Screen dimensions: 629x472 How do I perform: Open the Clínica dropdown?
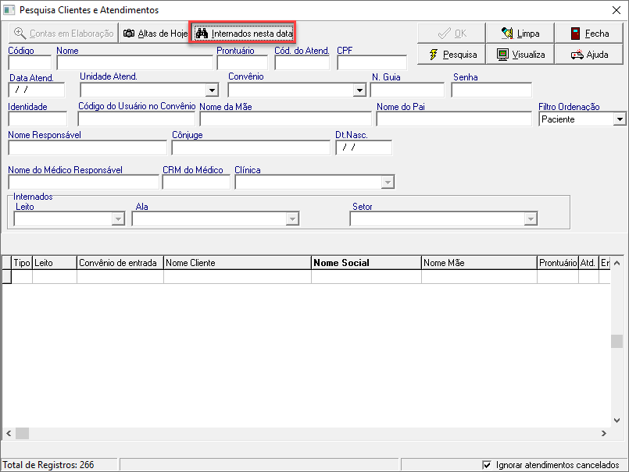point(388,183)
